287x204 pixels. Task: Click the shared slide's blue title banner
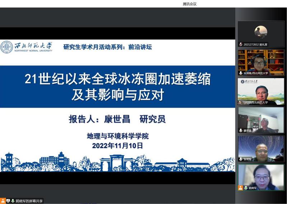[117, 87]
